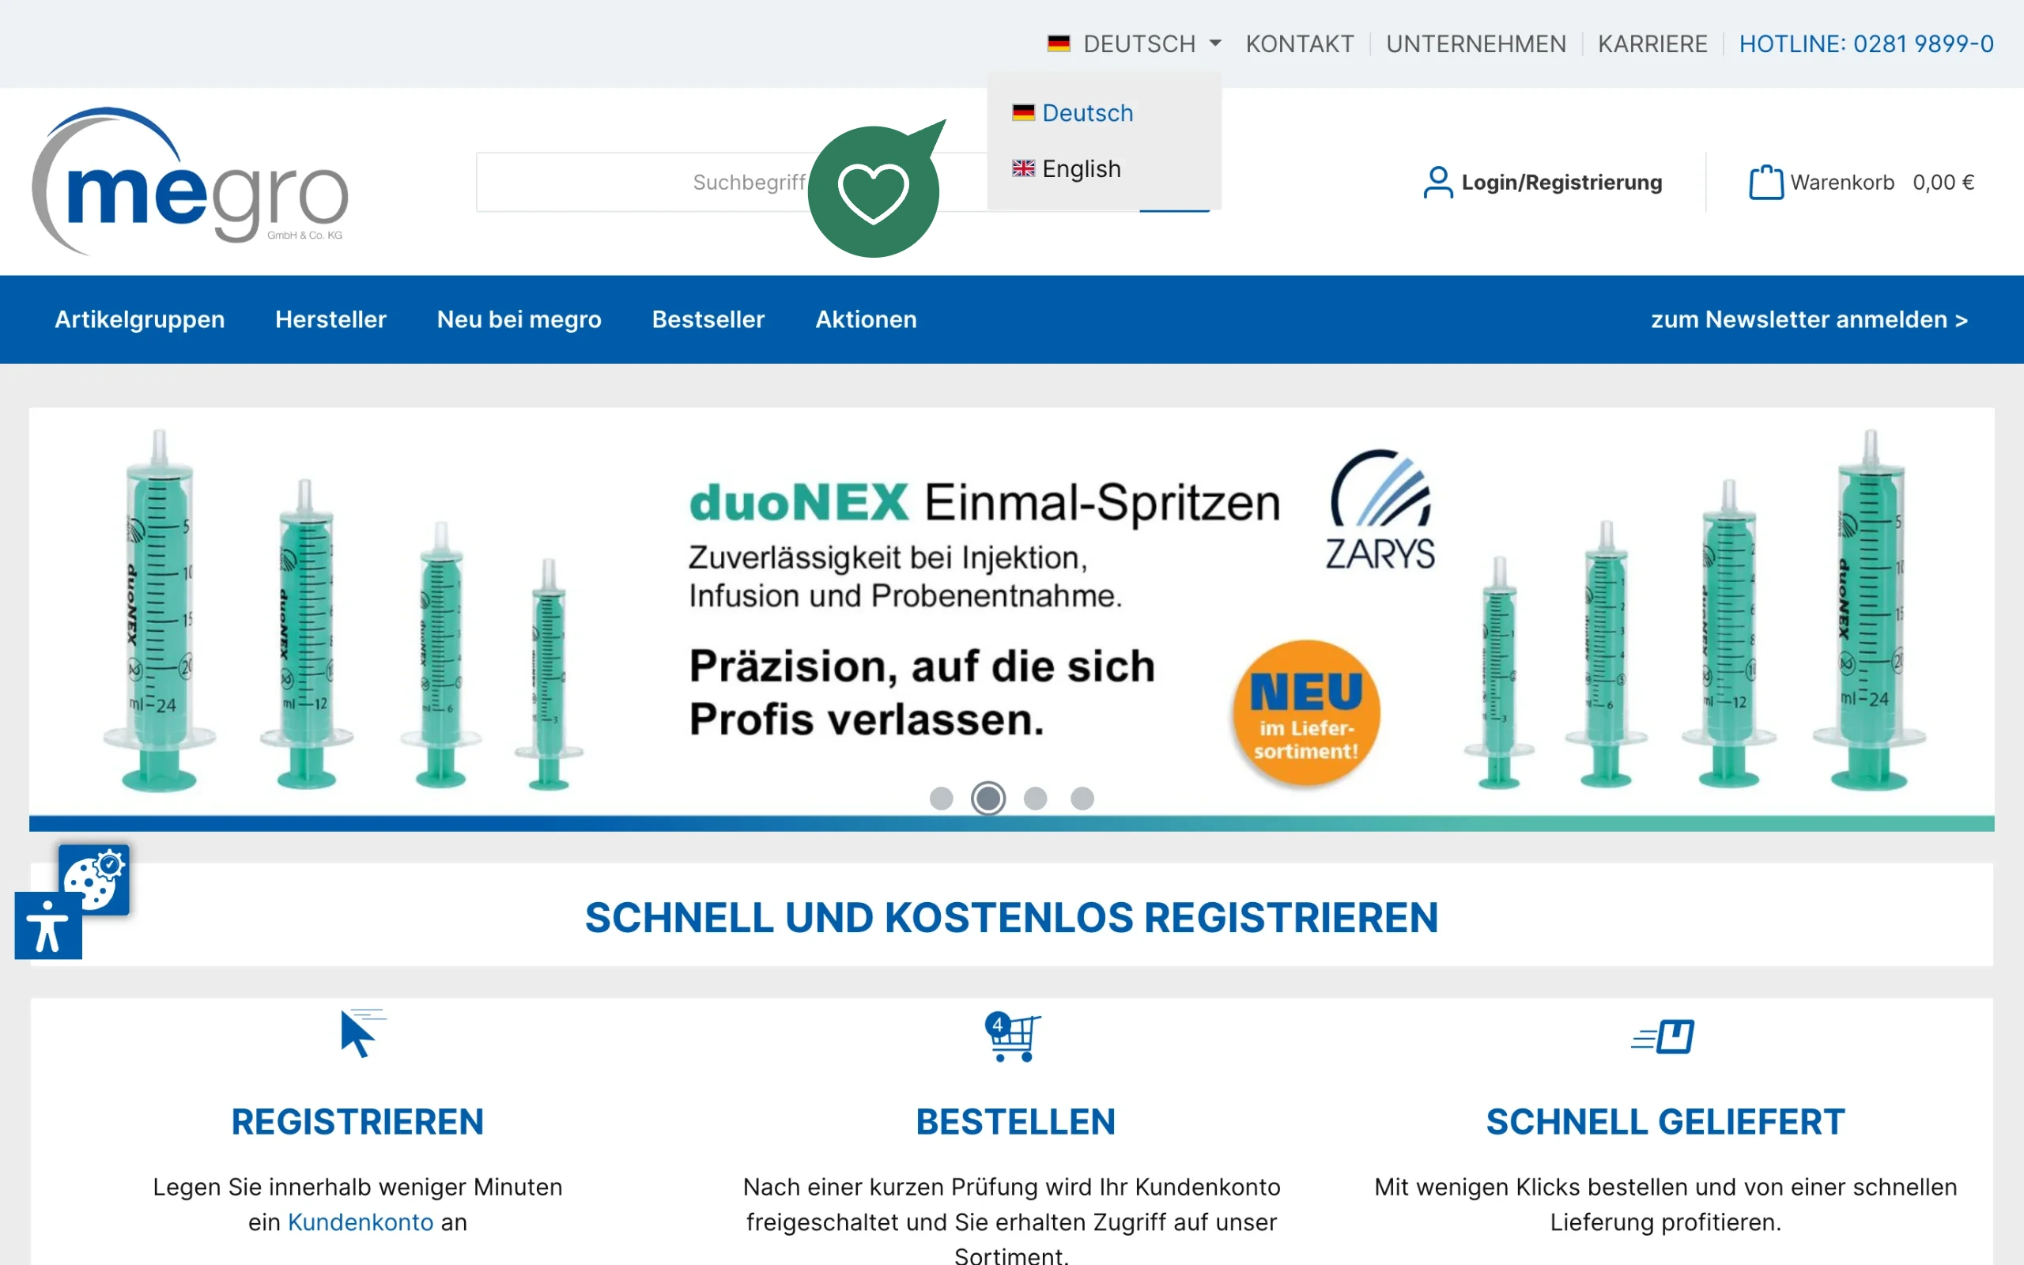Click the user profile icon
Screen dimensions: 2024x1265
[x=1437, y=183]
